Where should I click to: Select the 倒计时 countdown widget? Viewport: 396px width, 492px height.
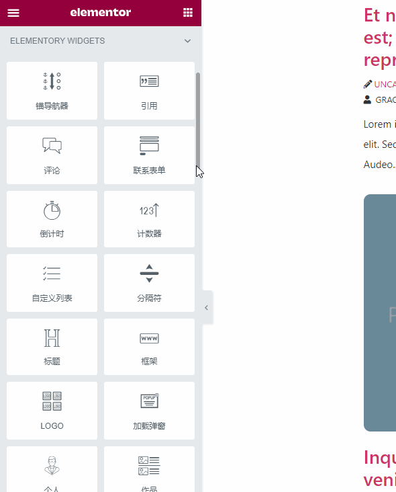(x=52, y=219)
